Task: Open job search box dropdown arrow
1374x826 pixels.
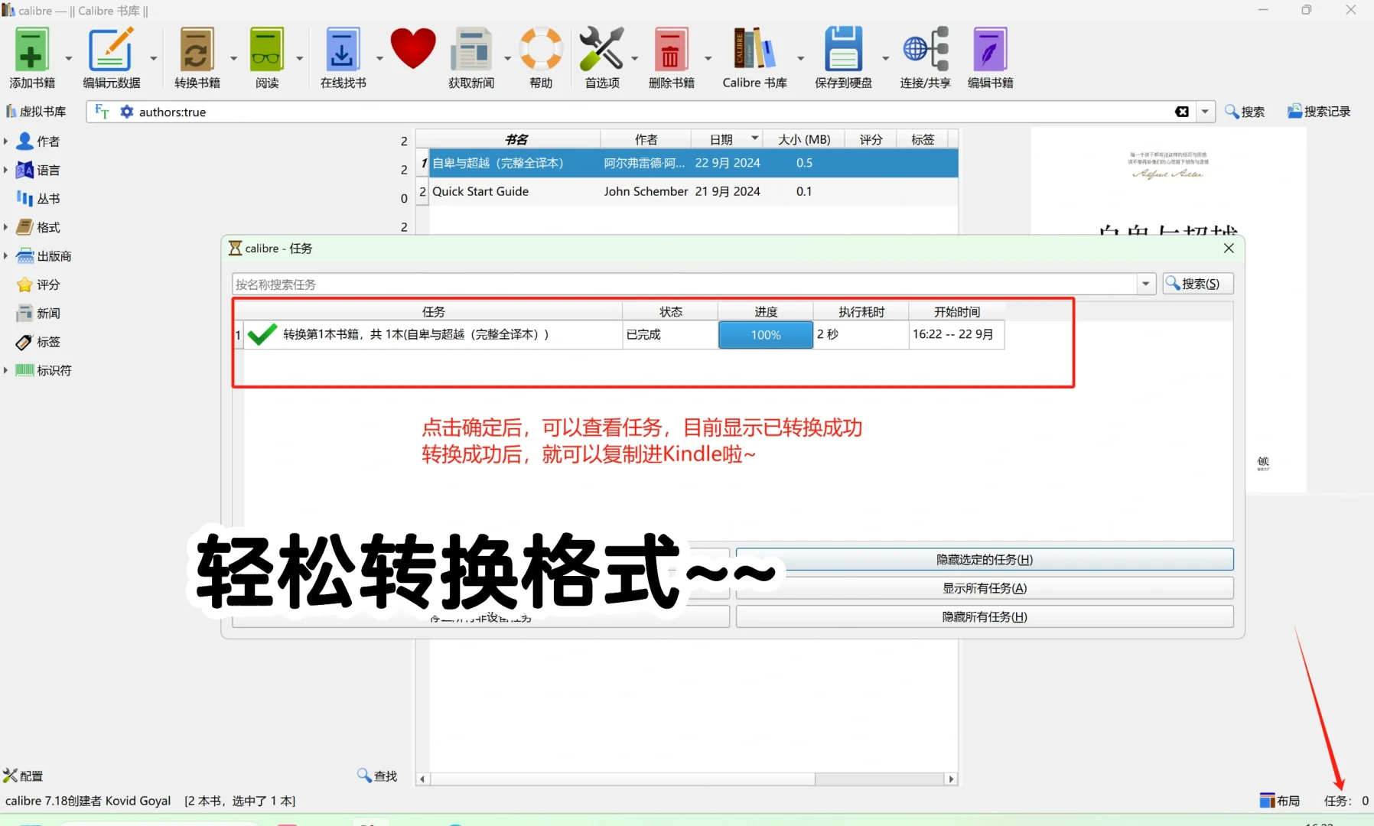Action: 1145,284
